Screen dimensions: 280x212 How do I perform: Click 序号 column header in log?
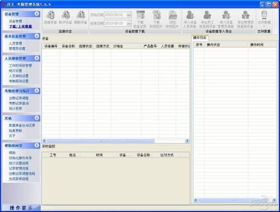pos(199,45)
